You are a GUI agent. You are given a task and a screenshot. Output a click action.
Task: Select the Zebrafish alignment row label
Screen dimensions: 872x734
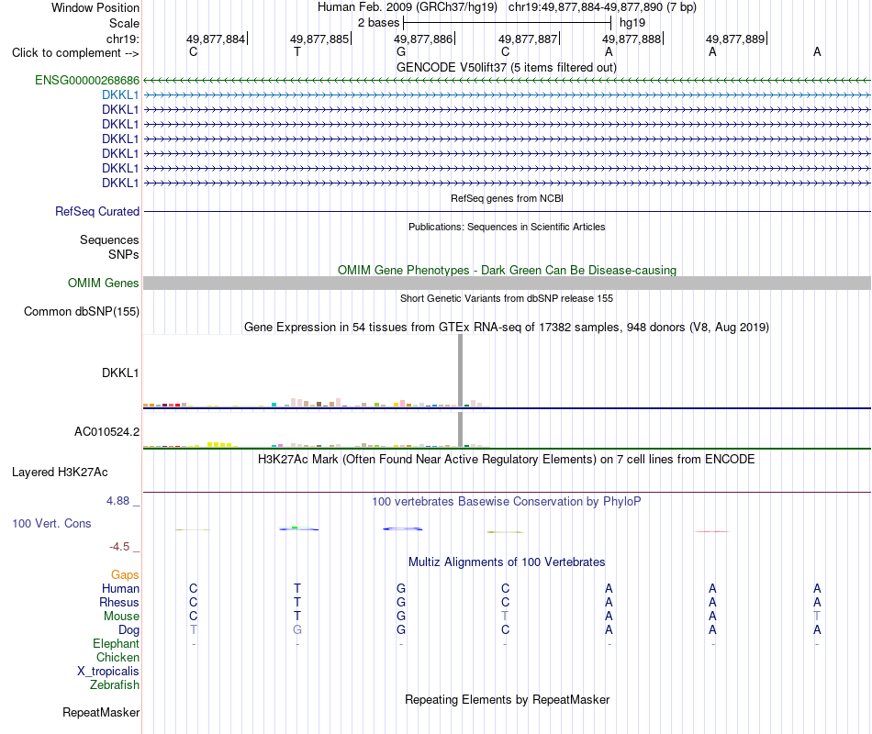point(115,685)
